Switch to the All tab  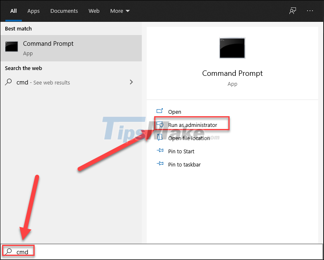(x=14, y=11)
